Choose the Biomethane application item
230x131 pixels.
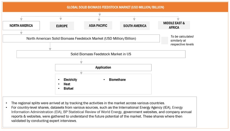pos(117,80)
